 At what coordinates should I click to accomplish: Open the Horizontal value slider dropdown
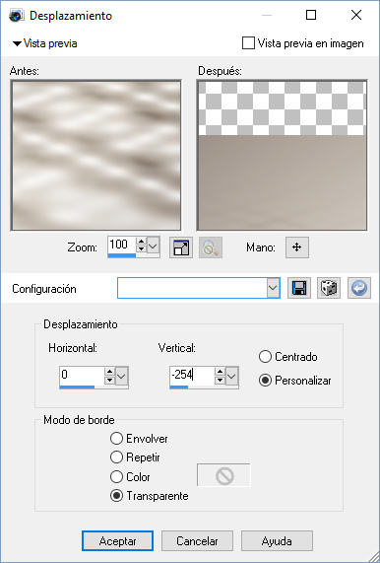click(121, 376)
